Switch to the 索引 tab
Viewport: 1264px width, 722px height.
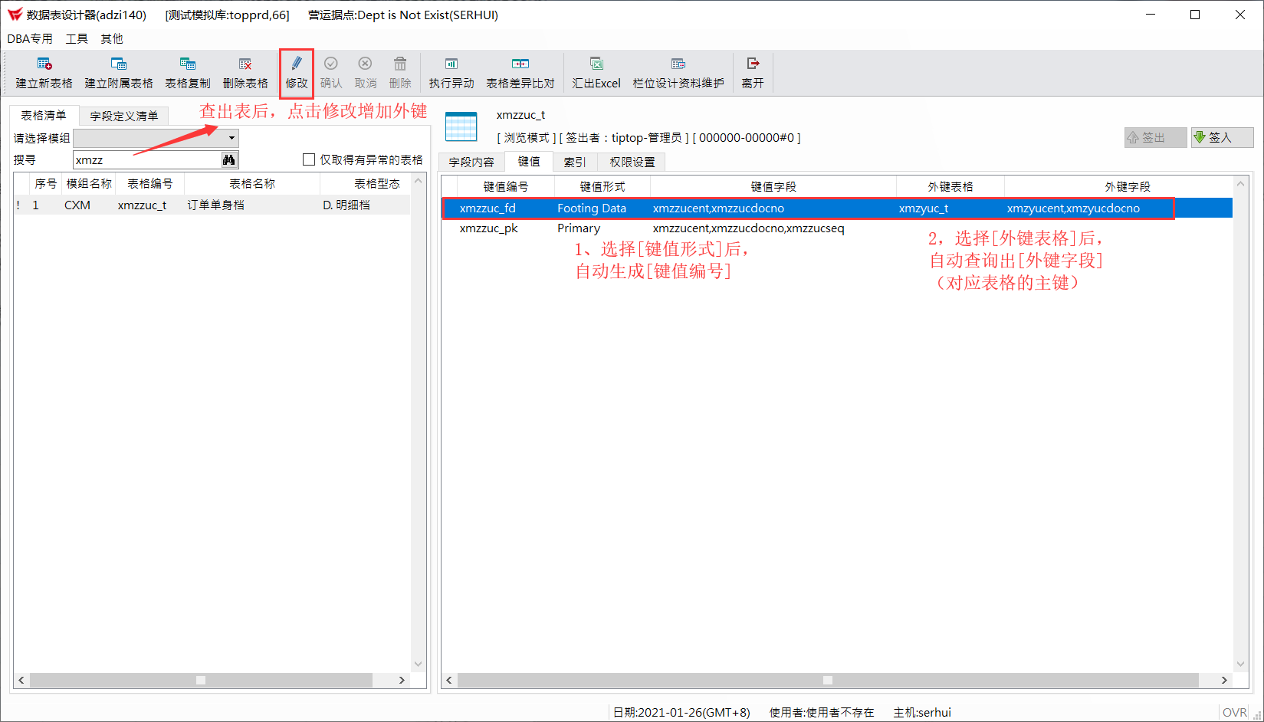click(x=575, y=162)
